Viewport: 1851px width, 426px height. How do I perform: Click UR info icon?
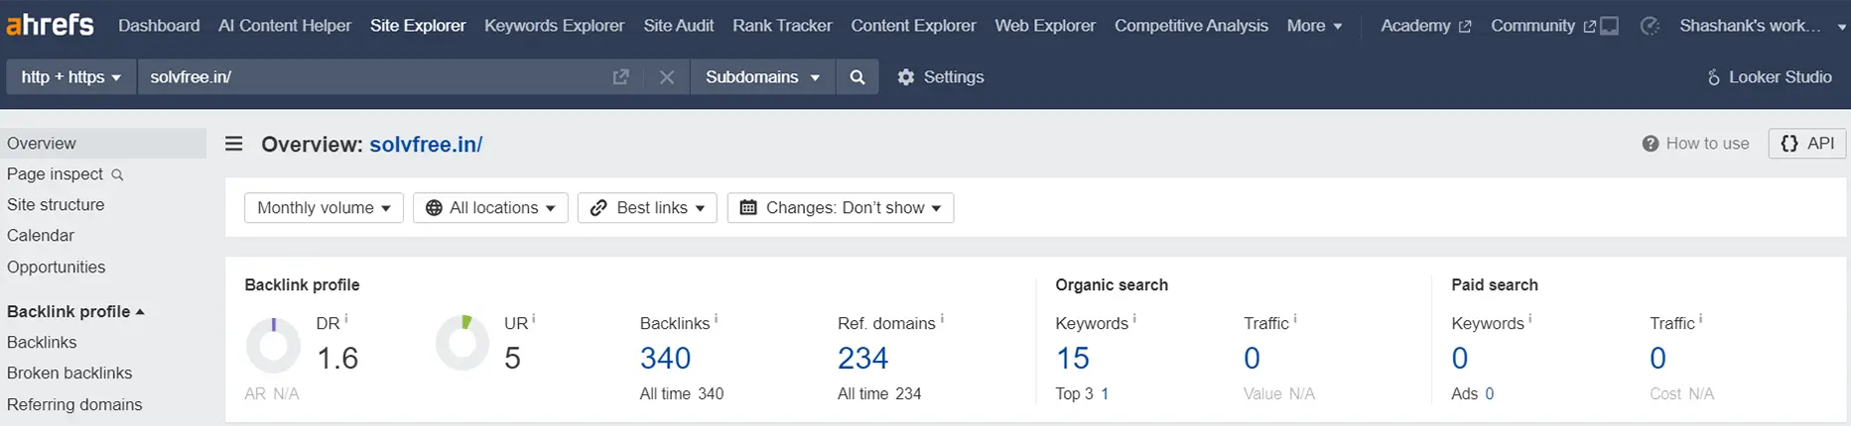[534, 319]
